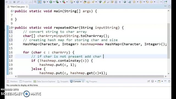Click the horizontal scroll right arrow
This screenshot has width=176, height=99.
click(x=166, y=76)
